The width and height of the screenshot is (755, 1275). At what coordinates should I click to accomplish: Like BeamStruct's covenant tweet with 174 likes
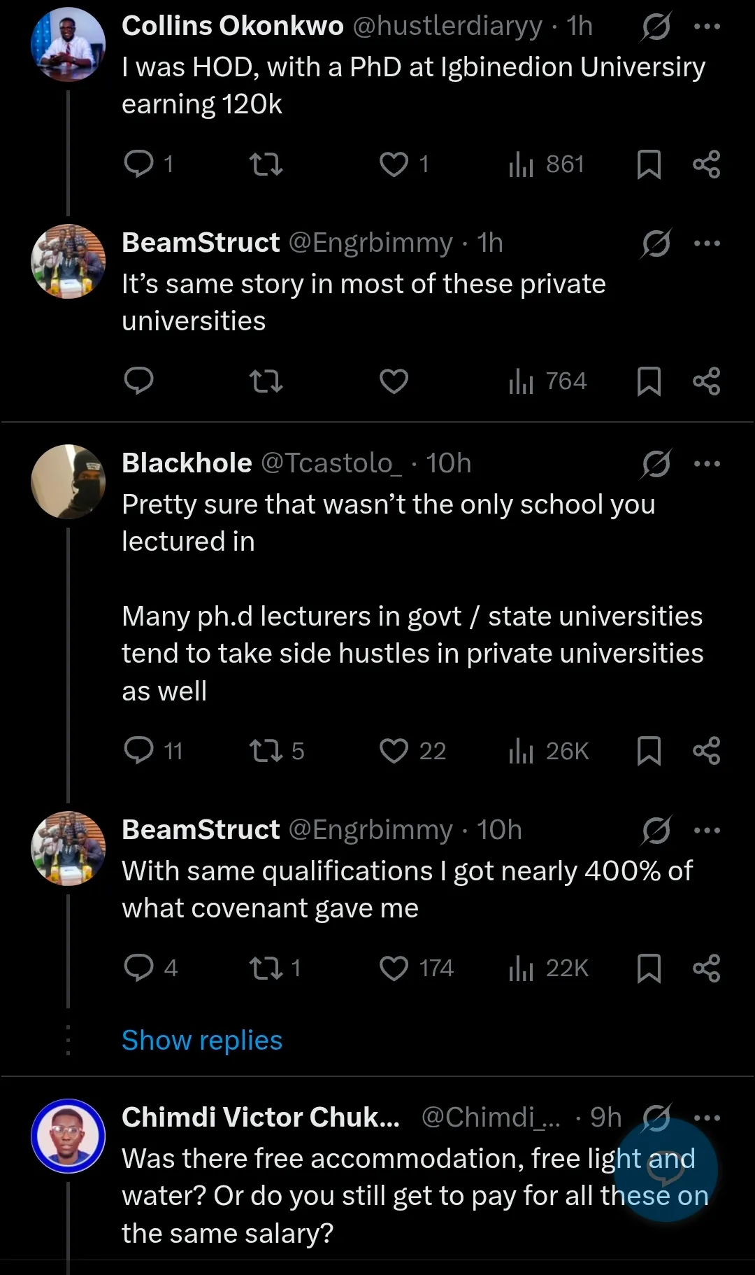394,968
